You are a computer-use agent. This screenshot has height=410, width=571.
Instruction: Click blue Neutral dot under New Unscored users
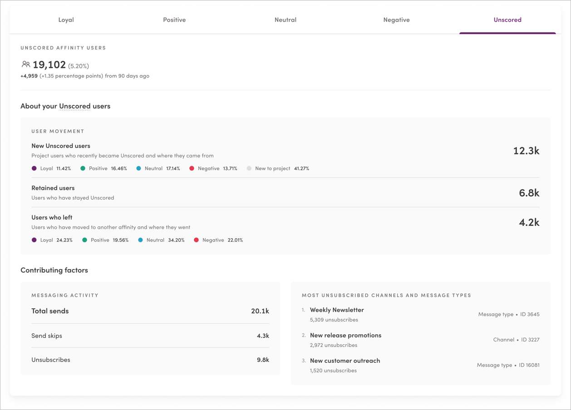(x=139, y=168)
